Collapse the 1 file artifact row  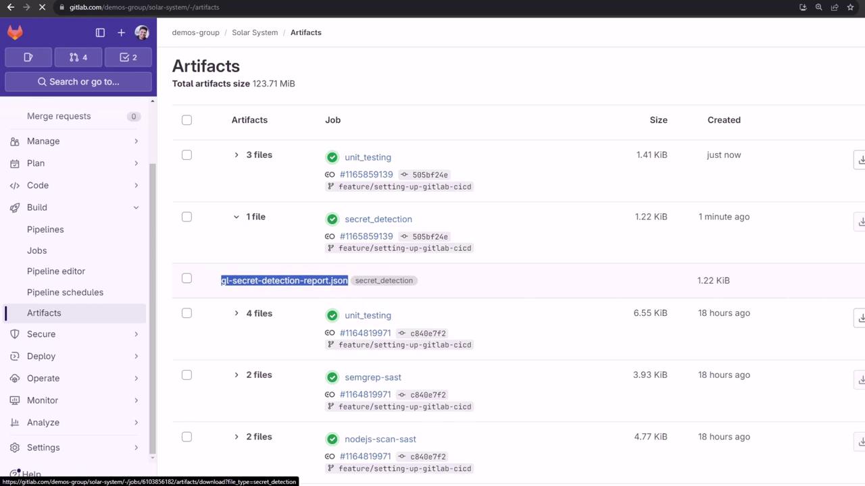[237, 217]
